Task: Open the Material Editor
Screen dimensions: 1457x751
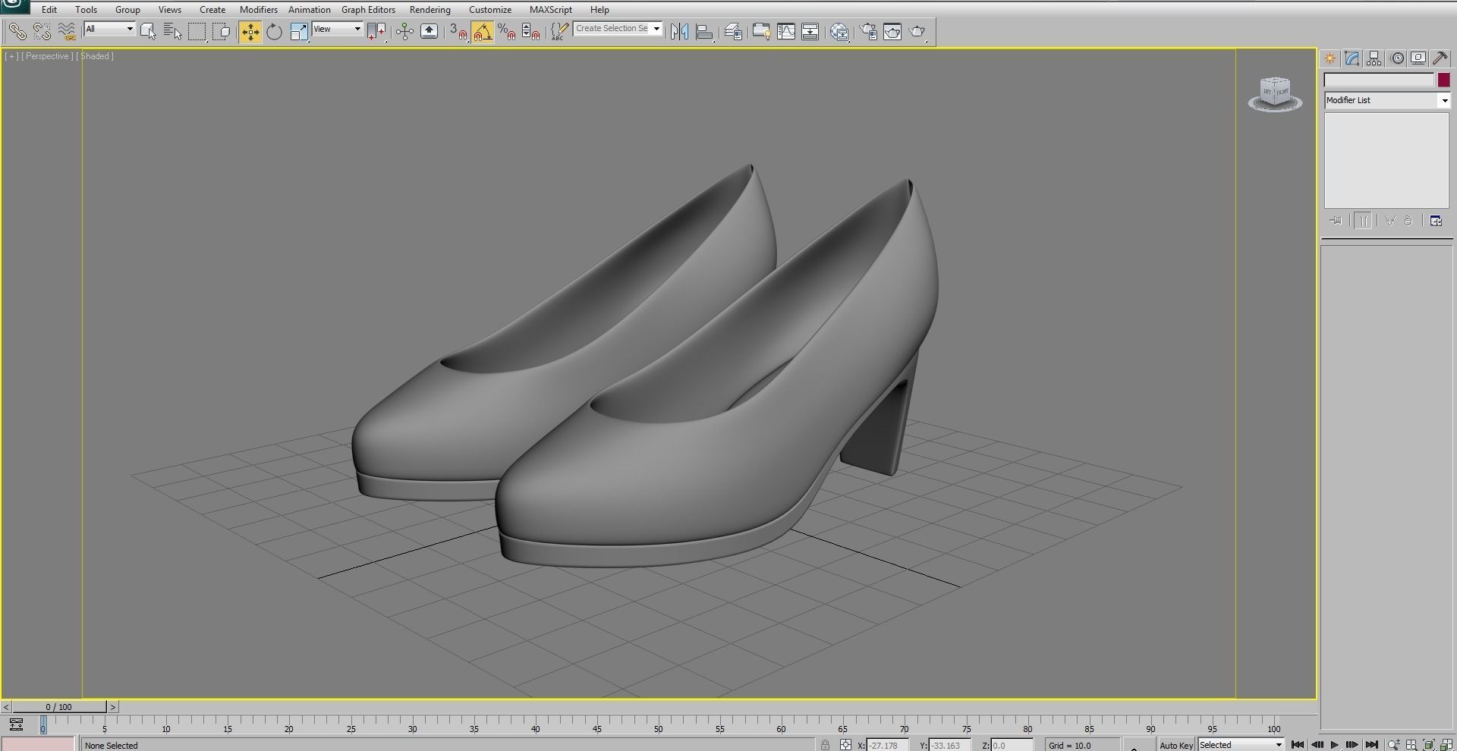Action: (x=839, y=31)
